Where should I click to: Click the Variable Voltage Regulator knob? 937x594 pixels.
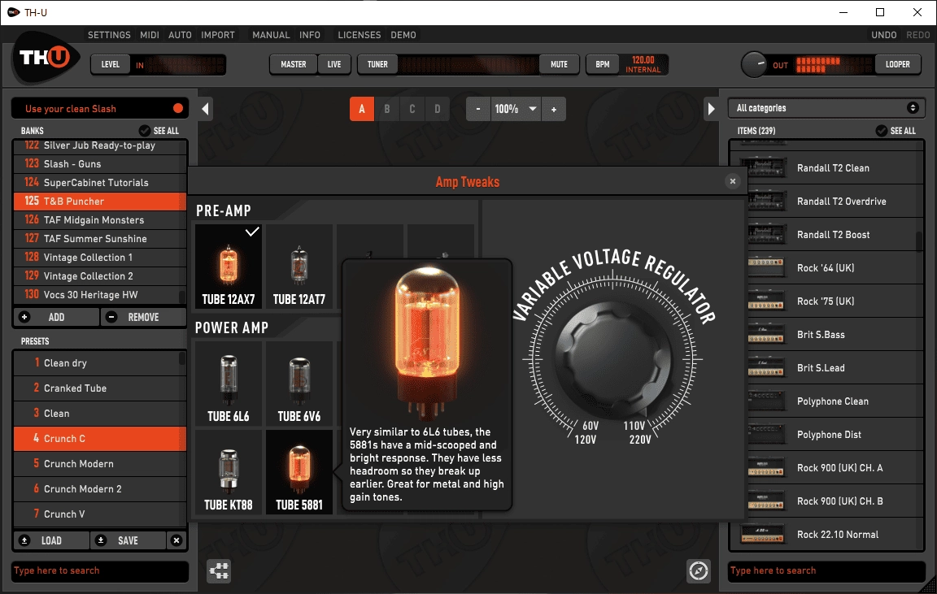(613, 358)
